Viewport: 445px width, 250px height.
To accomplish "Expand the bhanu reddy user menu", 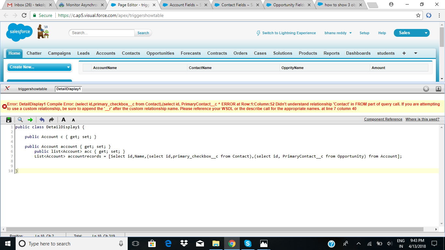I will 338,33.
